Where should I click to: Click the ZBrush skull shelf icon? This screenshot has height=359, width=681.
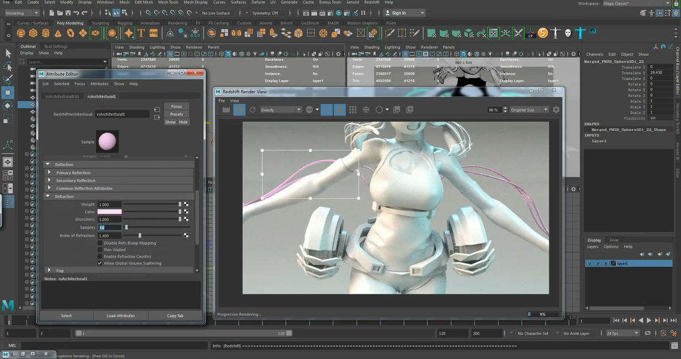[x=568, y=33]
